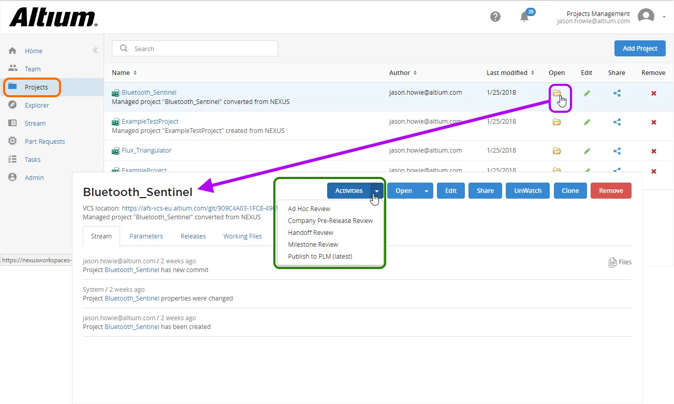Remove ExampleProject with the red X
674x404 pixels.
point(654,171)
